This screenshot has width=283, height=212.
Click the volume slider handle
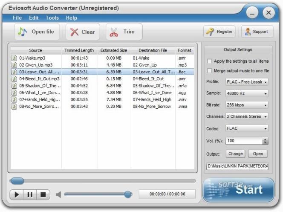pos(128,195)
